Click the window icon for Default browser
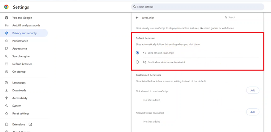The image size is (271, 132). (x=7, y=64)
